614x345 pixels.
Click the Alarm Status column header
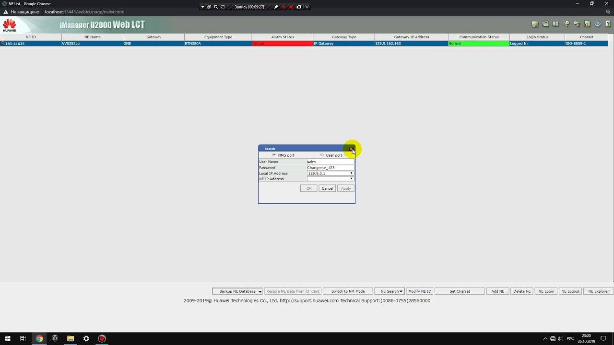coord(283,37)
